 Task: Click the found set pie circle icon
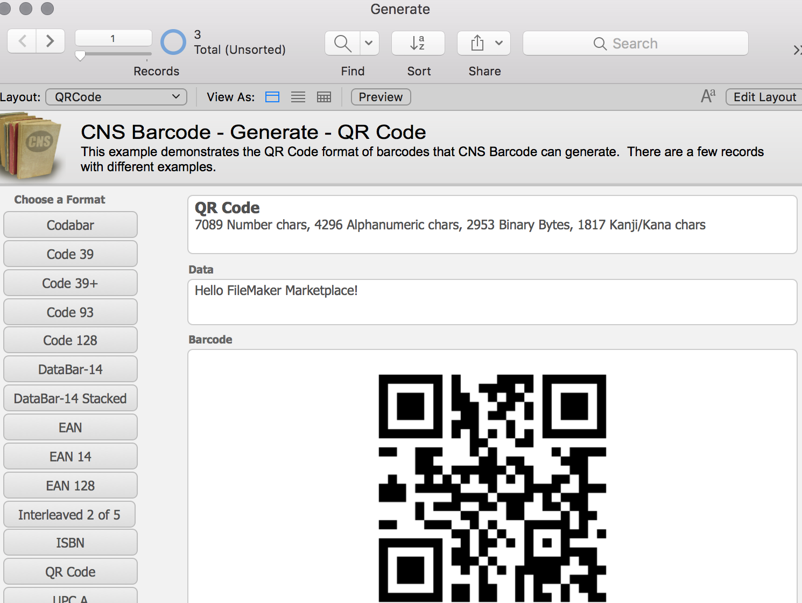[x=173, y=42]
